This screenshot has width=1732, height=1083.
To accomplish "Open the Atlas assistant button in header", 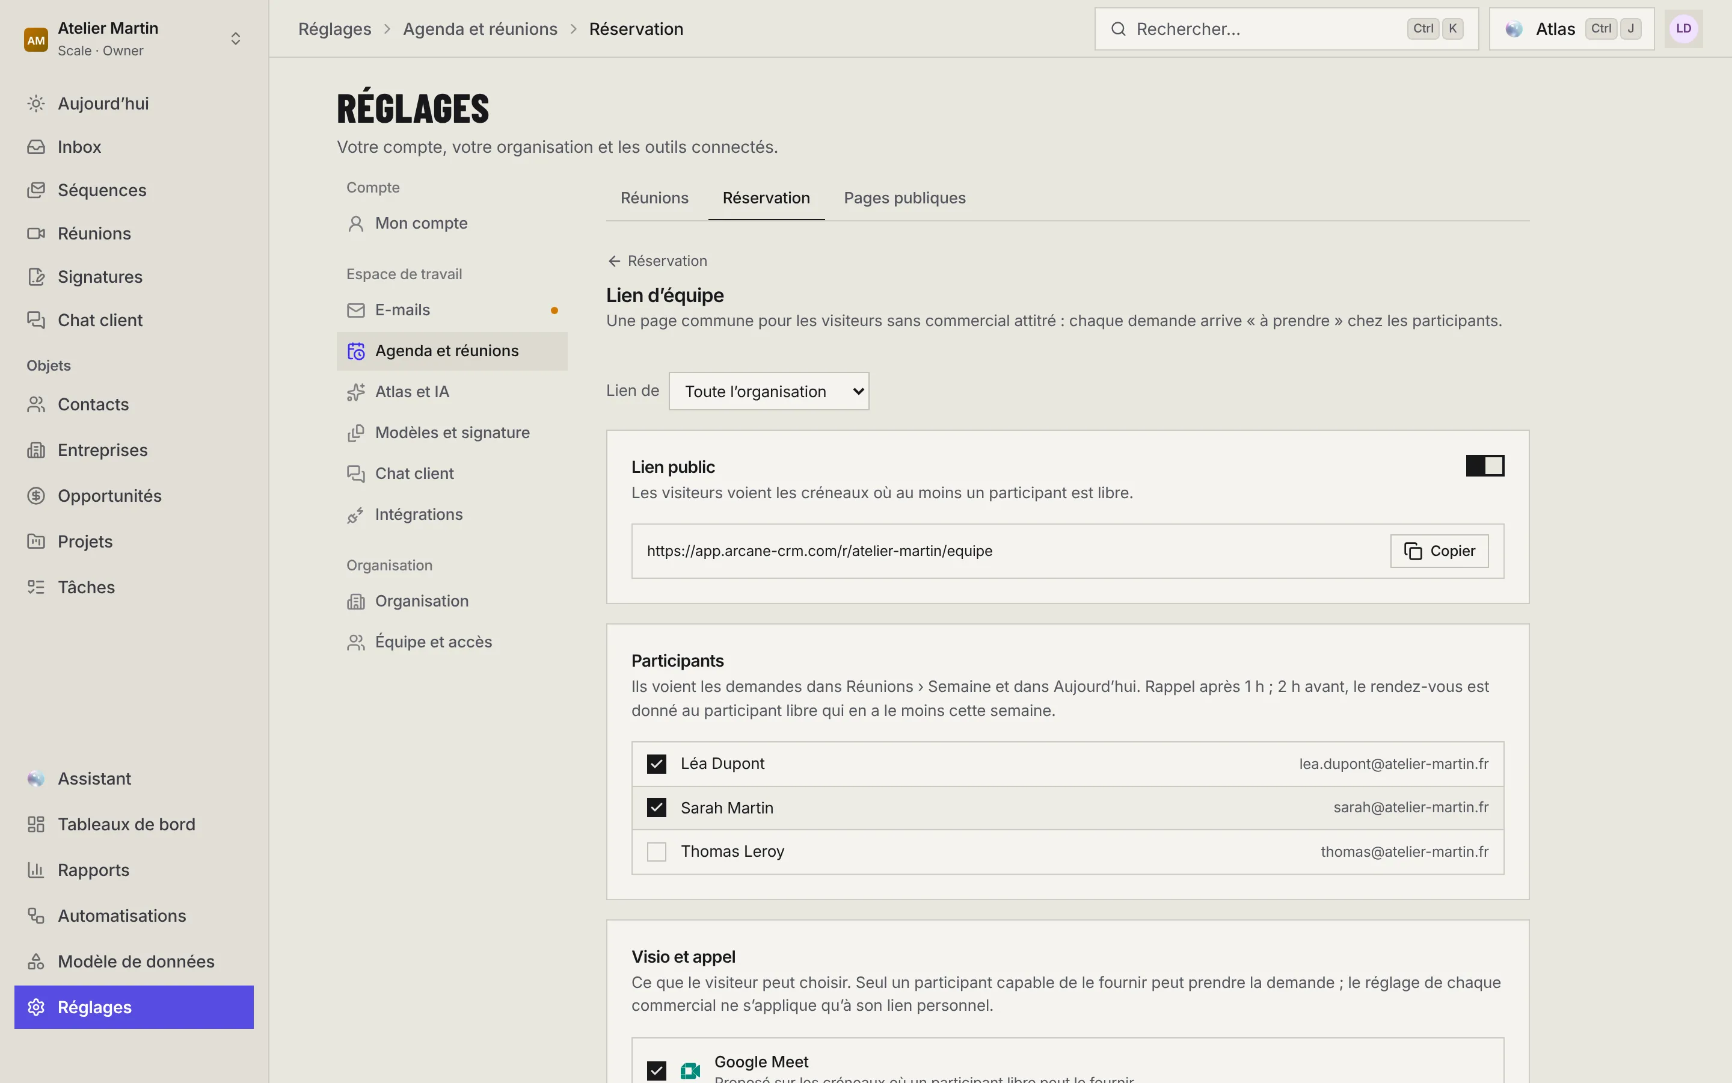I will point(1571,29).
